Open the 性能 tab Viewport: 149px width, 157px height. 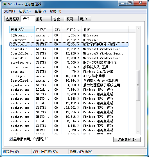[58, 19]
